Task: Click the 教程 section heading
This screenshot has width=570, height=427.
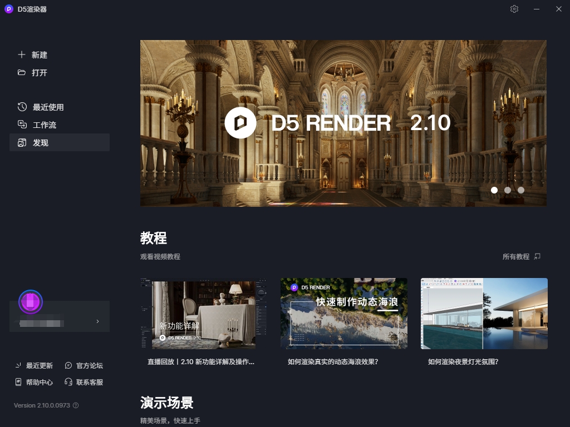Action: click(154, 238)
